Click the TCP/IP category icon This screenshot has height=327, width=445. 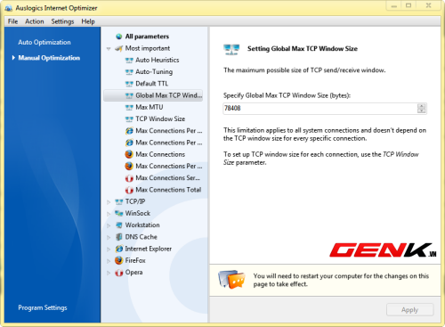pos(119,202)
